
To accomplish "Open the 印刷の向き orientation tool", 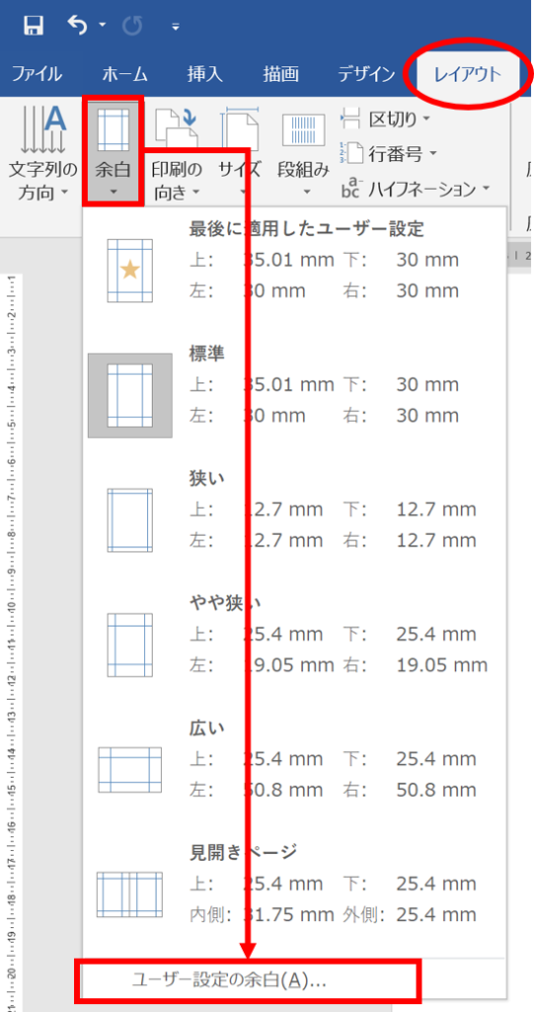I will pyautogui.click(x=177, y=151).
